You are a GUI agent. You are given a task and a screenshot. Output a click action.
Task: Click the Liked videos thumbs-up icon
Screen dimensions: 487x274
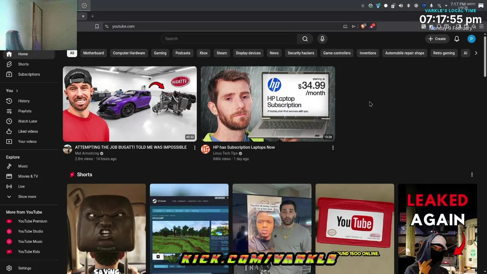9,131
